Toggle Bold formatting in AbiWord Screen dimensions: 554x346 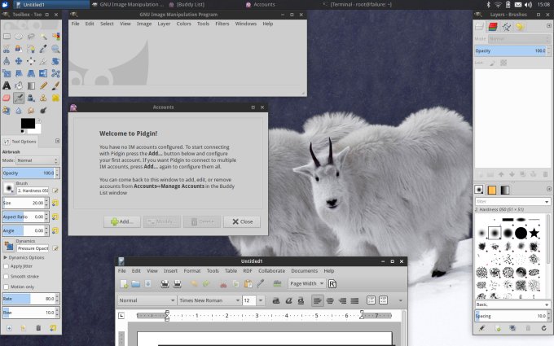click(276, 300)
